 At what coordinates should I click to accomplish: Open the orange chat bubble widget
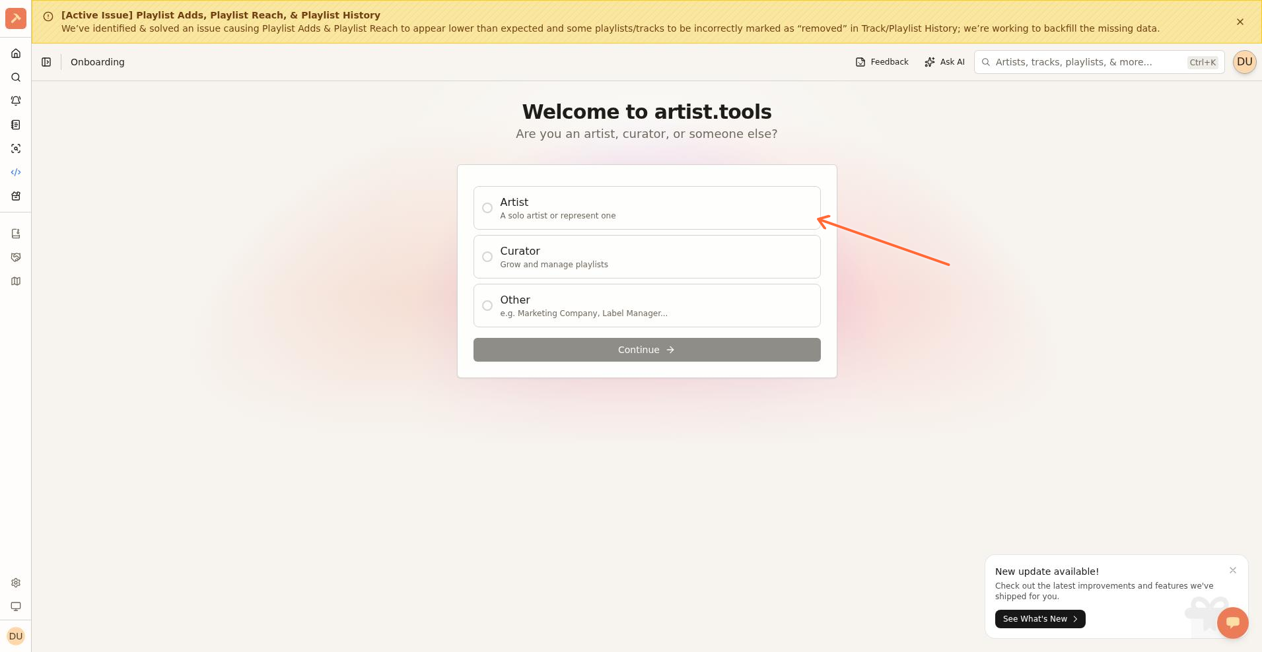pos(1232,622)
